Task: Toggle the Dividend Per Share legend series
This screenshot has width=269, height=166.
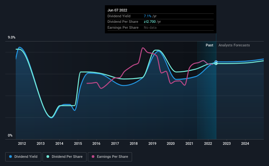Action: (65, 157)
